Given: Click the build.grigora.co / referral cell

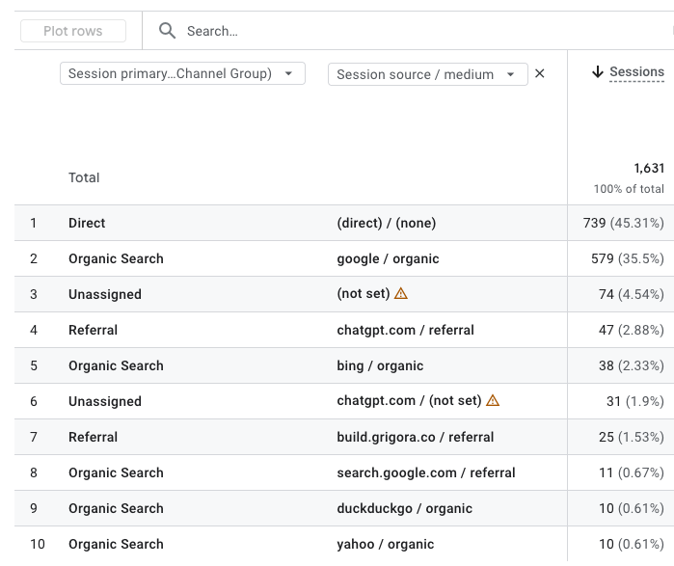Looking at the screenshot, I should click(x=416, y=437).
